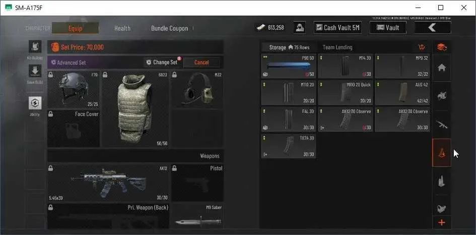Open the cart icon beside Team Lending
Image resolution: width=476 pixels, height=235 pixels.
tap(422, 47)
